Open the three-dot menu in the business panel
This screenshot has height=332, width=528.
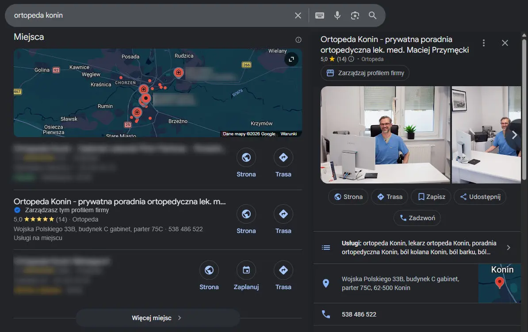pos(483,43)
